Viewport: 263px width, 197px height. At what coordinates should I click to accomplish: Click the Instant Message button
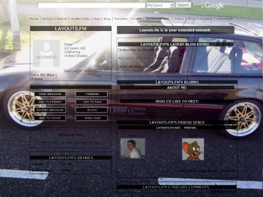click(x=50, y=110)
